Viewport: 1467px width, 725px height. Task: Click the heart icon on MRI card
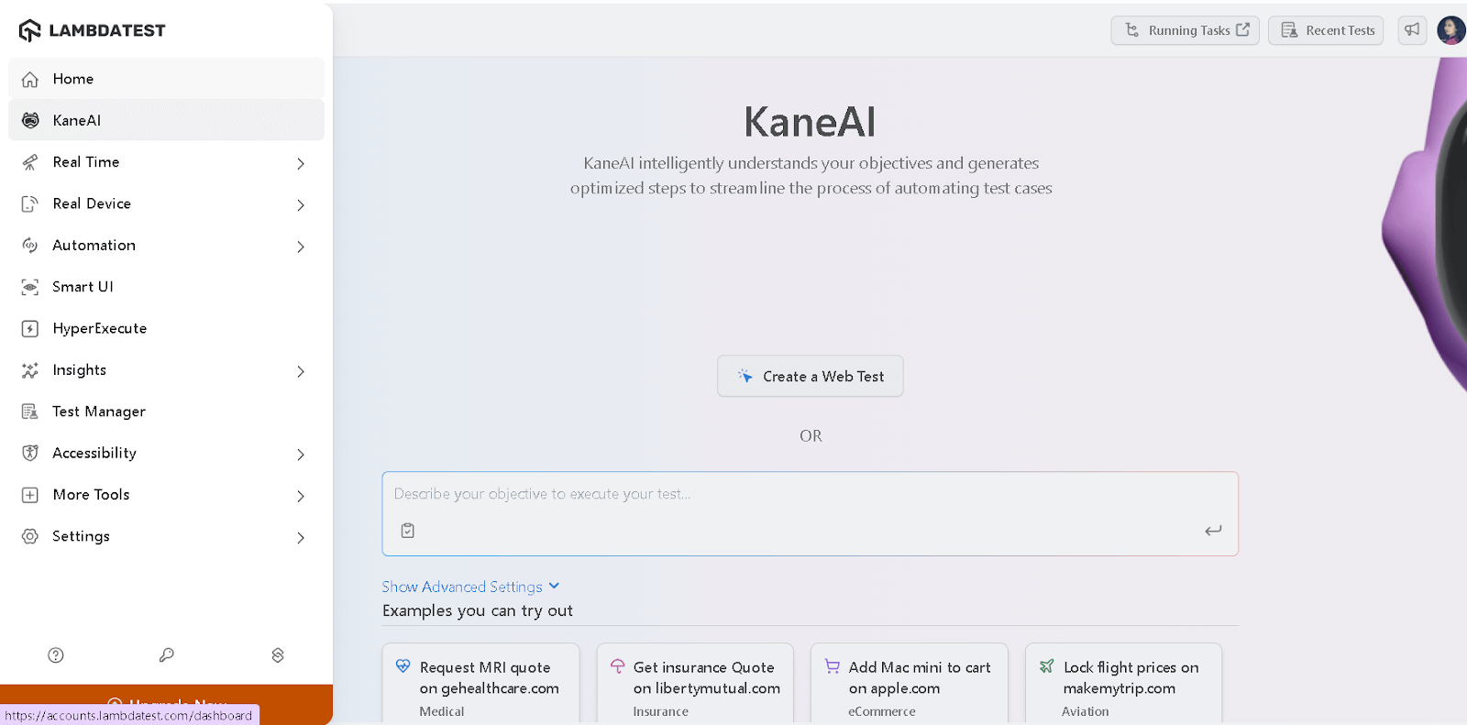pos(403,666)
